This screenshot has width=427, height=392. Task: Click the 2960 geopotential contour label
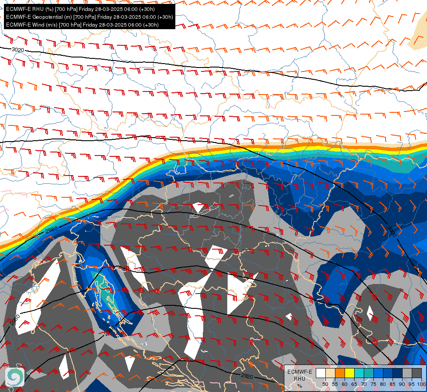tap(15, 320)
